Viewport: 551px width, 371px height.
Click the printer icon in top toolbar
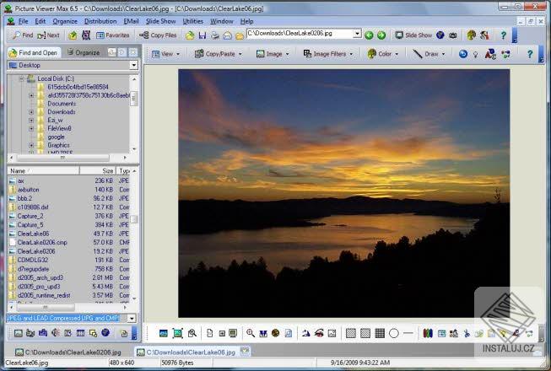(215, 35)
